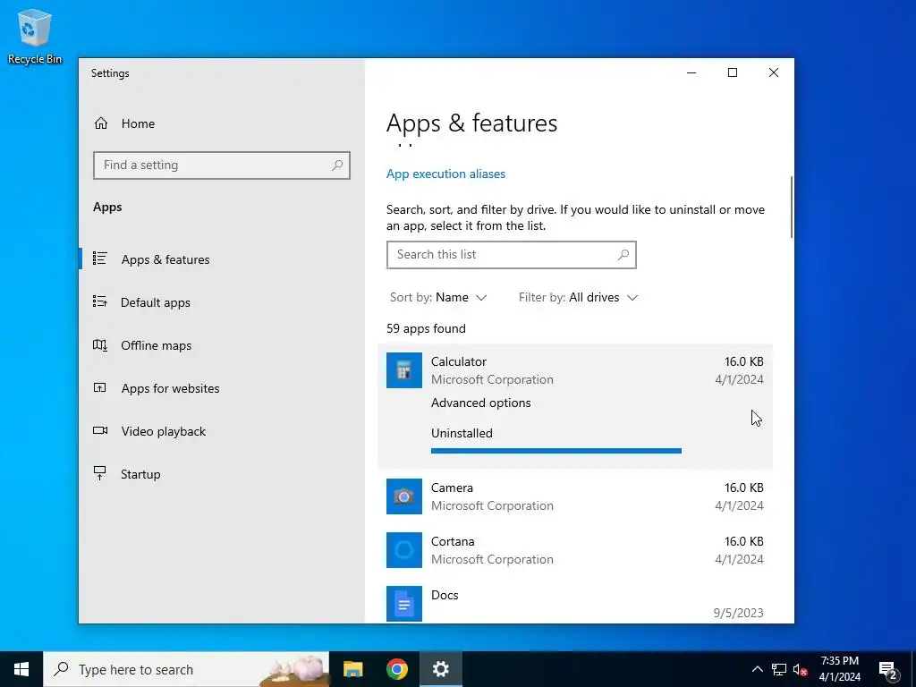Viewport: 916px width, 687px height.
Task: Go to Default apps section
Action: coord(222,302)
